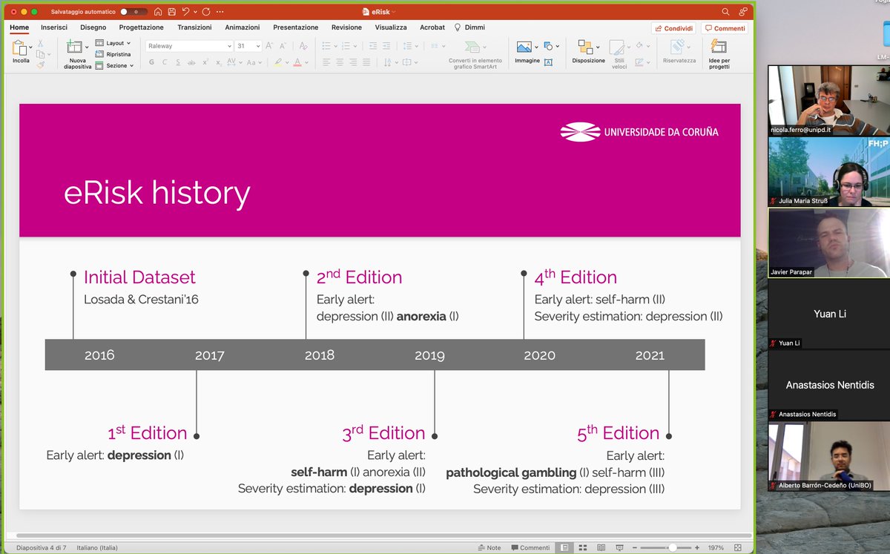
Task: Open the Disegno ribbon tab
Action: [x=93, y=27]
